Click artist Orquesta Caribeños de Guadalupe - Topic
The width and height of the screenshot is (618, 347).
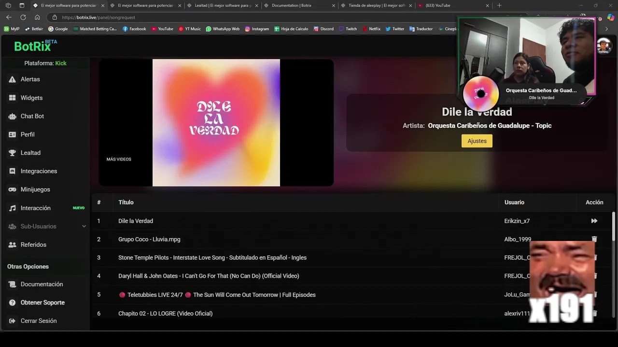tap(490, 125)
